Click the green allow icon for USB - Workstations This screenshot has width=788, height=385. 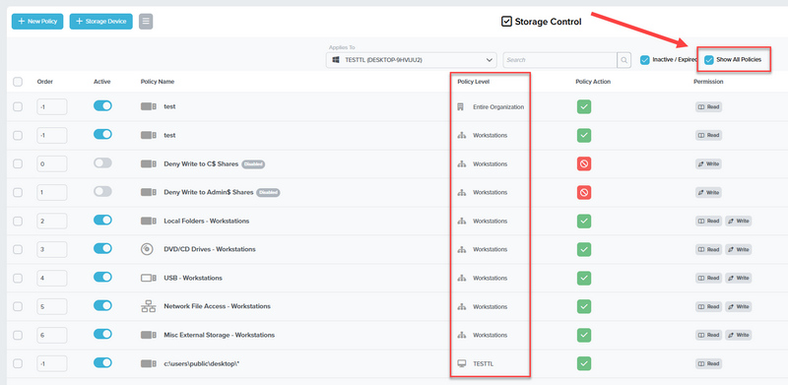coord(583,278)
